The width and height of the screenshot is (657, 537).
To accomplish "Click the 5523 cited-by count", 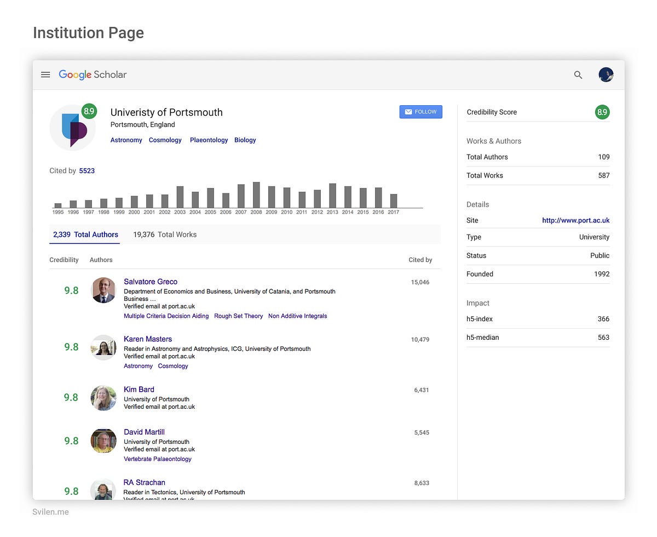I will (x=87, y=171).
